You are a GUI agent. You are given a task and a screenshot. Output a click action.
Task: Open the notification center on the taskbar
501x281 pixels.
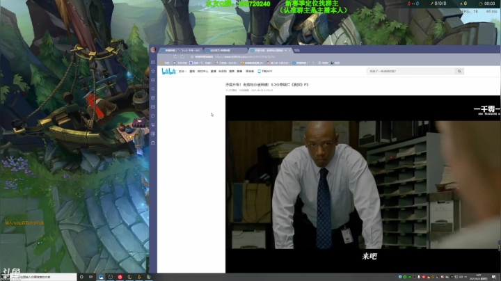click(494, 277)
